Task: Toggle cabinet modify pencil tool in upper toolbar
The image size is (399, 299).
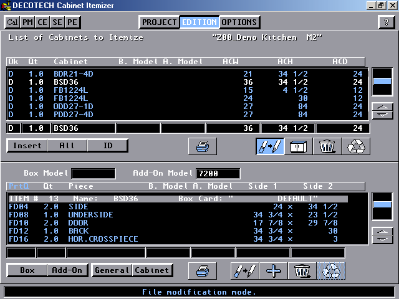Action: click(270, 146)
